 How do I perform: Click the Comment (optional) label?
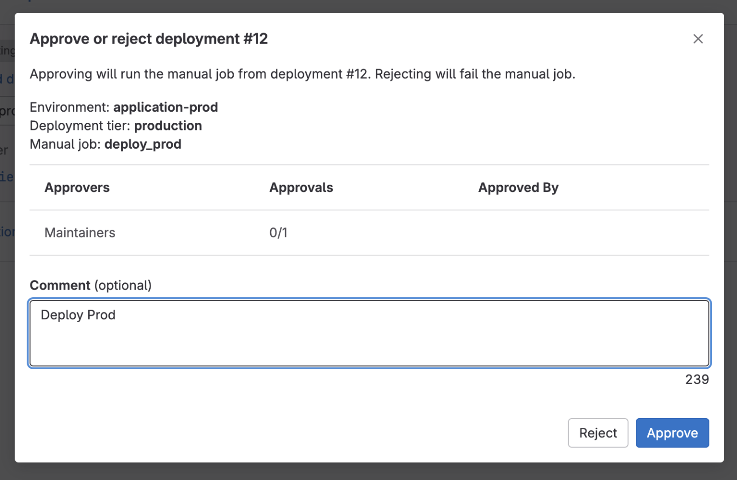coord(90,285)
